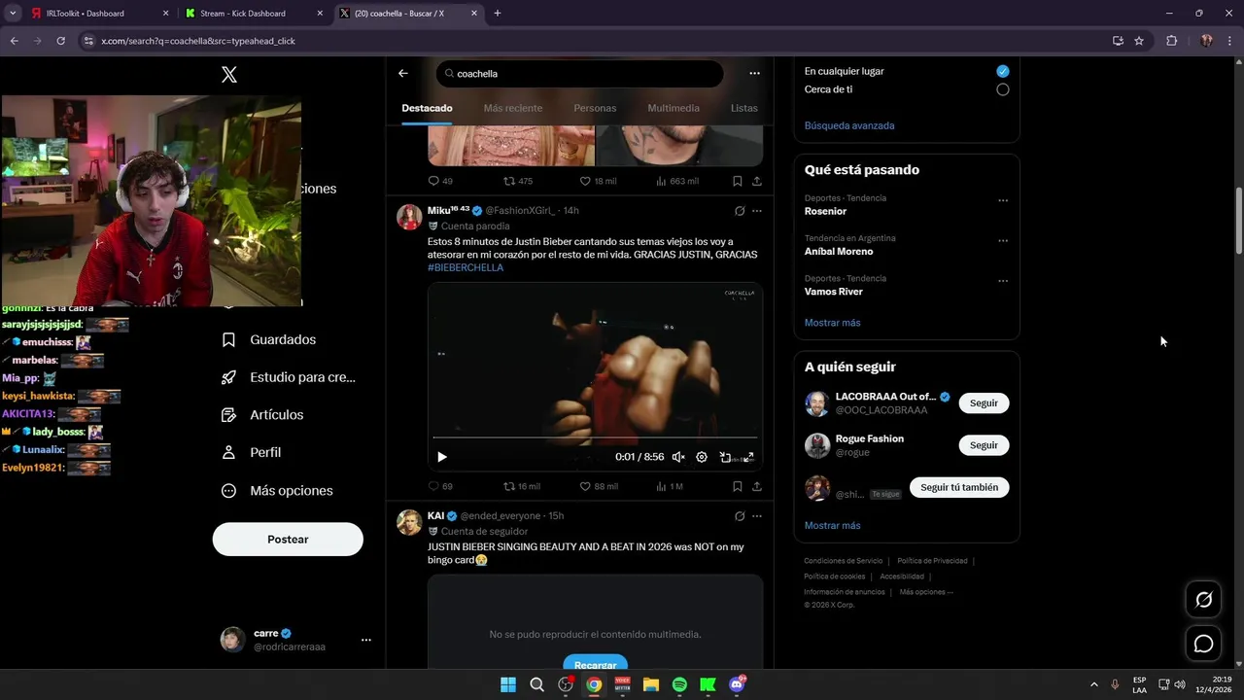Screen dimensions: 1244x700
Task: Open the X logo home link
Action: (x=229, y=74)
